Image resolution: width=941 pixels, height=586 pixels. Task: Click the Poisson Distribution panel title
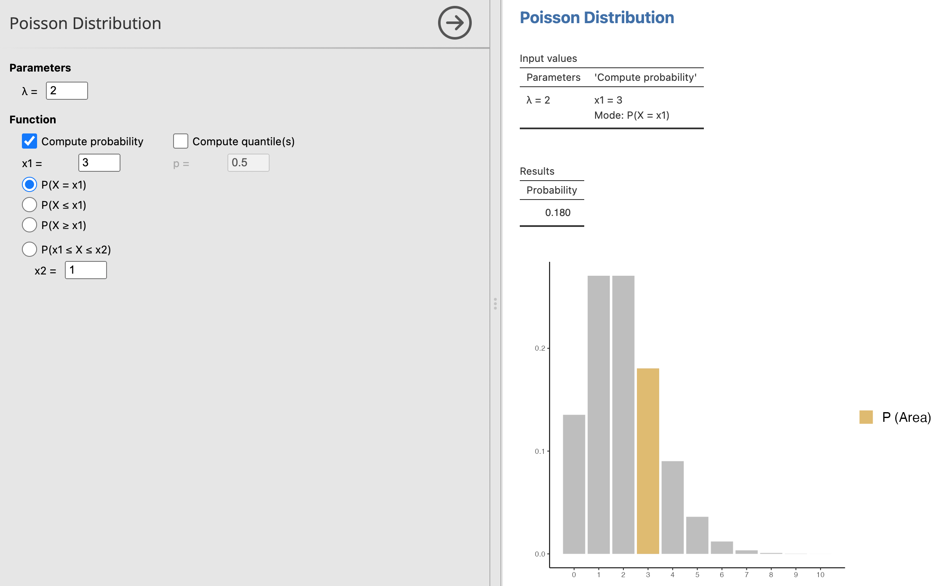point(86,24)
